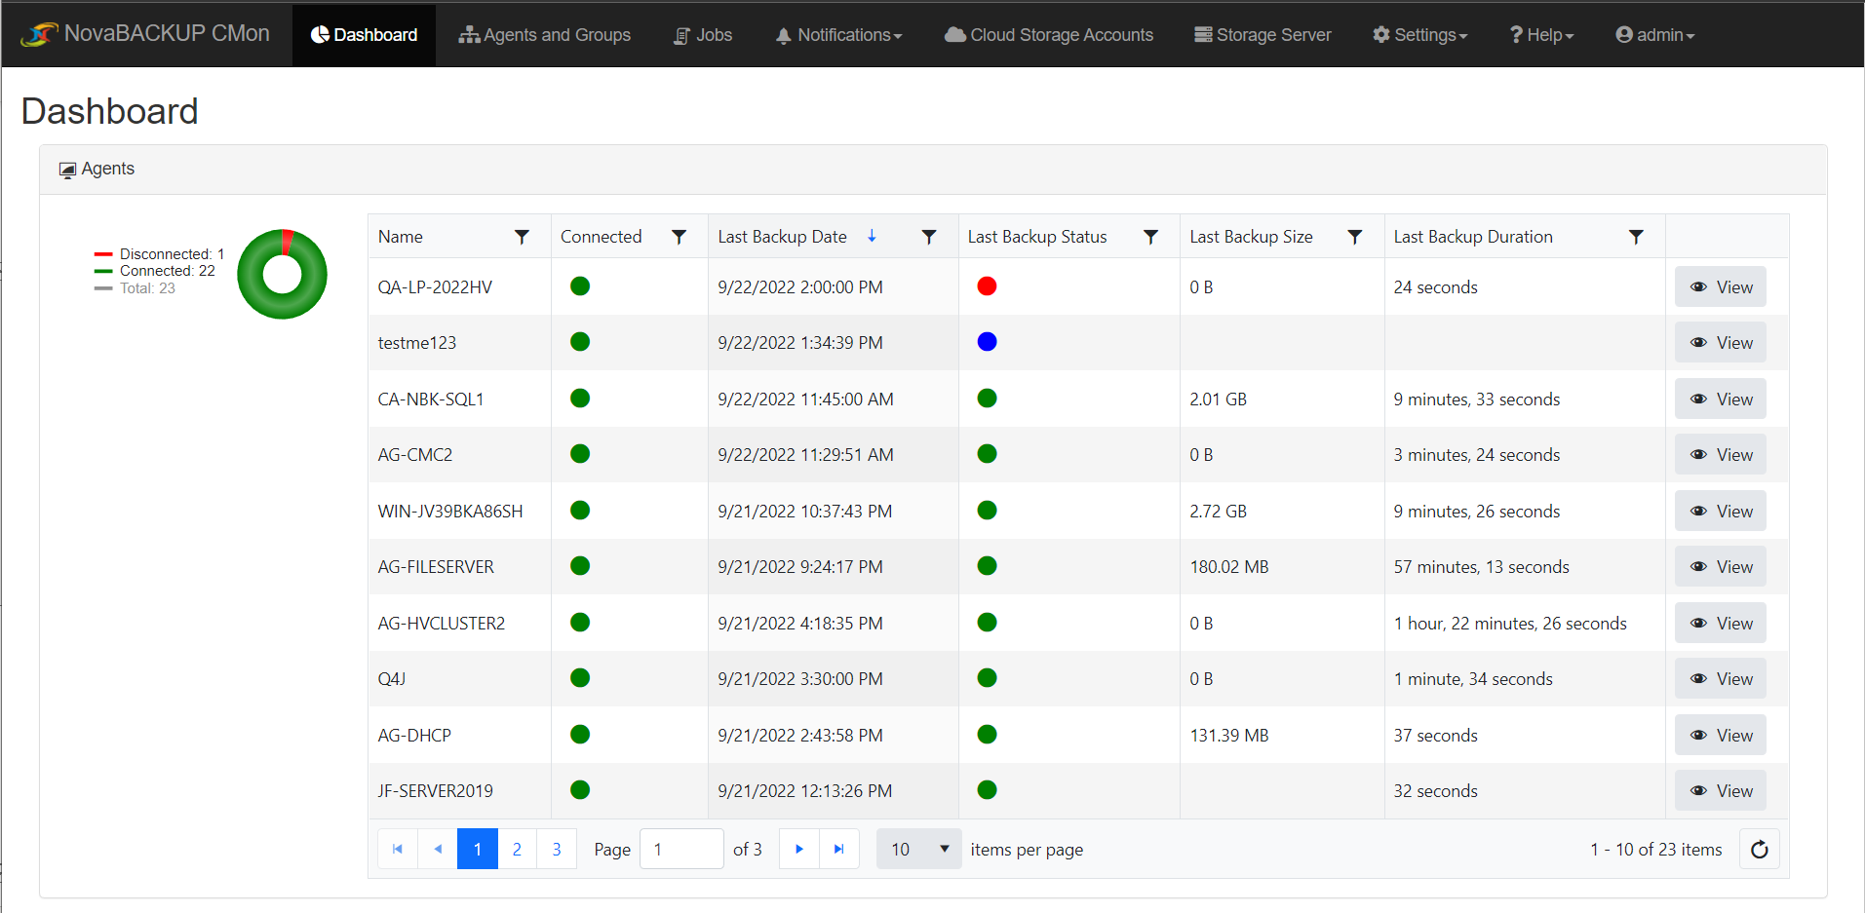View the AG-HVCLUSTER2 agent

point(1721,623)
